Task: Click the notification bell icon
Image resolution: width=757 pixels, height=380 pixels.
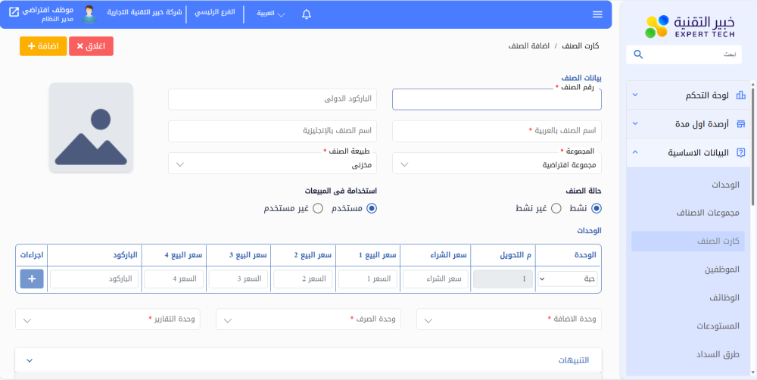Action: click(307, 14)
